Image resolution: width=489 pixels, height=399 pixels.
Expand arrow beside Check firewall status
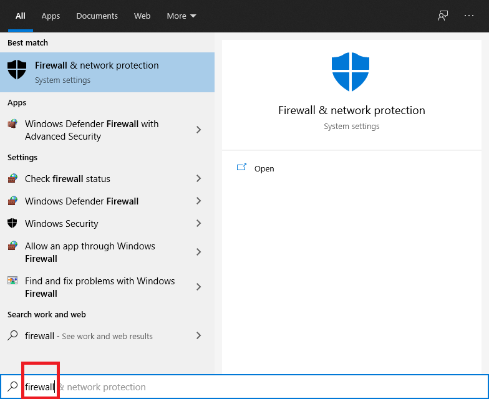[x=198, y=178]
